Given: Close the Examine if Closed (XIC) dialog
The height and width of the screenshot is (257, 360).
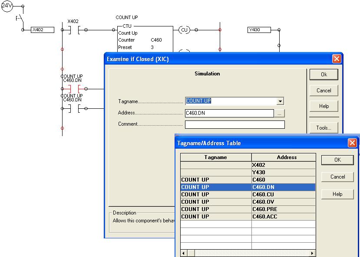Looking at the screenshot, I should [x=337, y=59].
